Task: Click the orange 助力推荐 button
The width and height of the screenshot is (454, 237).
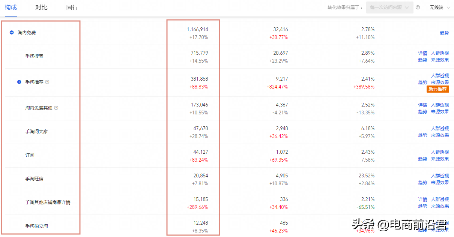Action: click(438, 89)
